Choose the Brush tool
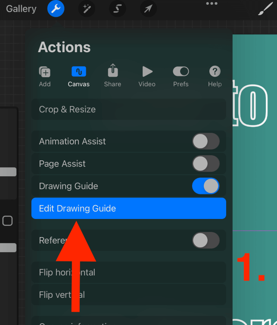 click(265, 9)
